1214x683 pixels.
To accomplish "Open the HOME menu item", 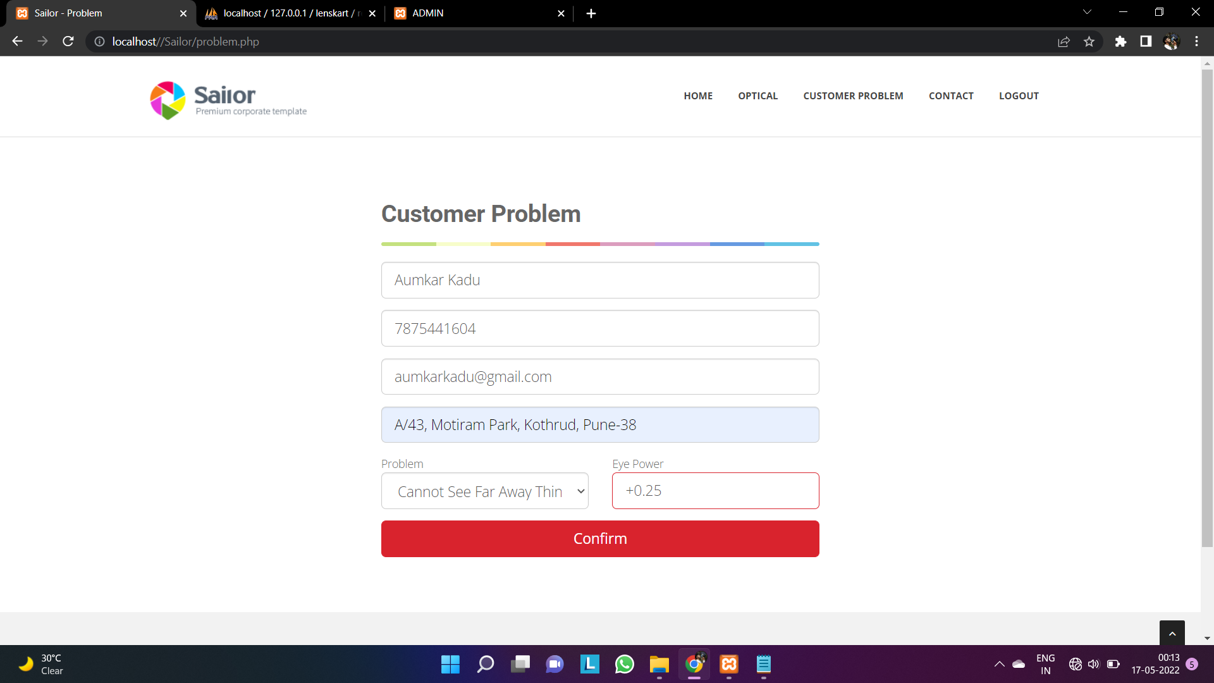I will [x=698, y=96].
